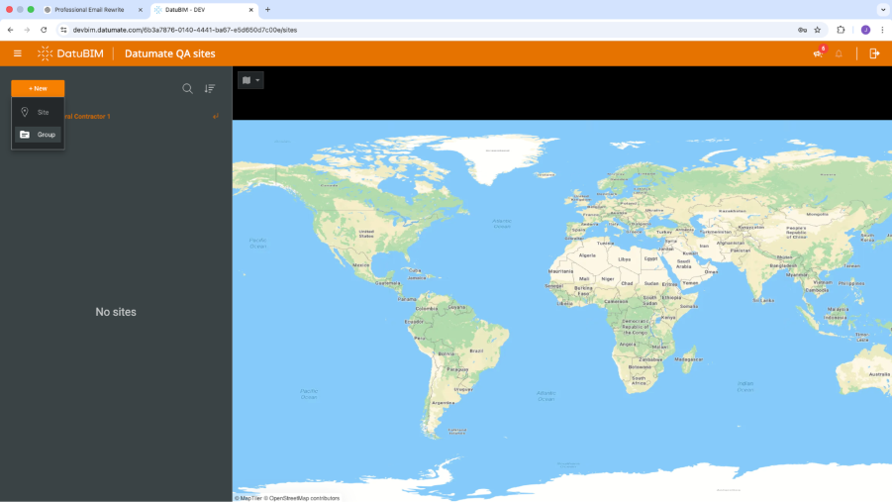
Task: Click the logout icon
Action: coord(874,53)
